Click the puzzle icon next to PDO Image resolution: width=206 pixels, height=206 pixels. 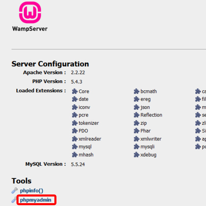75,131
